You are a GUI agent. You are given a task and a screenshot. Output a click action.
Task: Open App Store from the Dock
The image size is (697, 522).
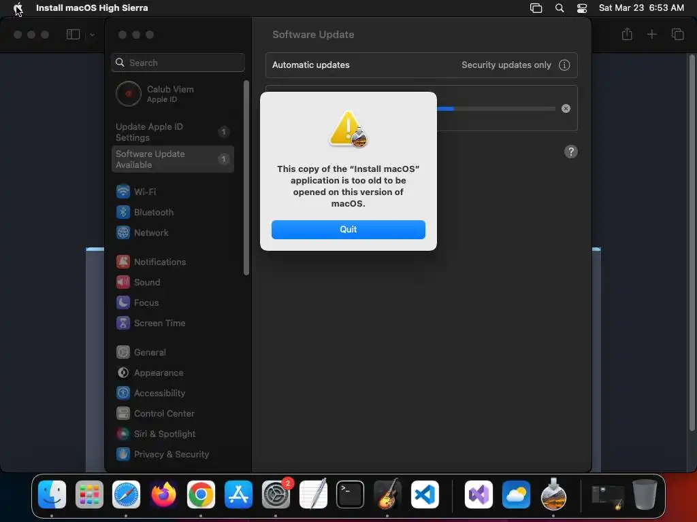(x=238, y=495)
